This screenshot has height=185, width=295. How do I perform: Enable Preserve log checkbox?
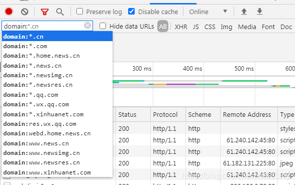pyautogui.click(x=79, y=11)
